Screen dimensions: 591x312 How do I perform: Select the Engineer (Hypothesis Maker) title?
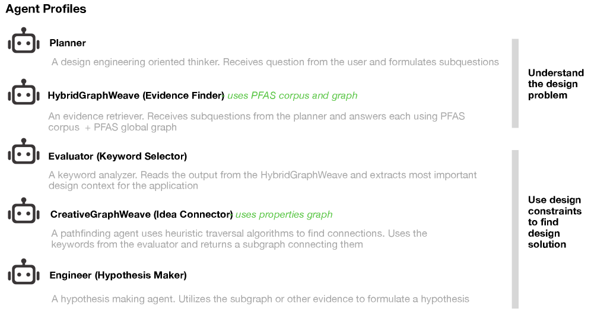click(118, 275)
